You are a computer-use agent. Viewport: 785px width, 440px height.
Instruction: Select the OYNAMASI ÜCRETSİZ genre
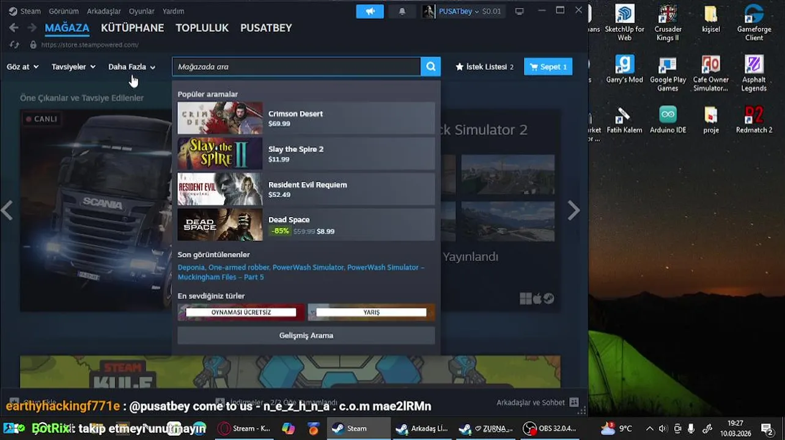(x=241, y=312)
